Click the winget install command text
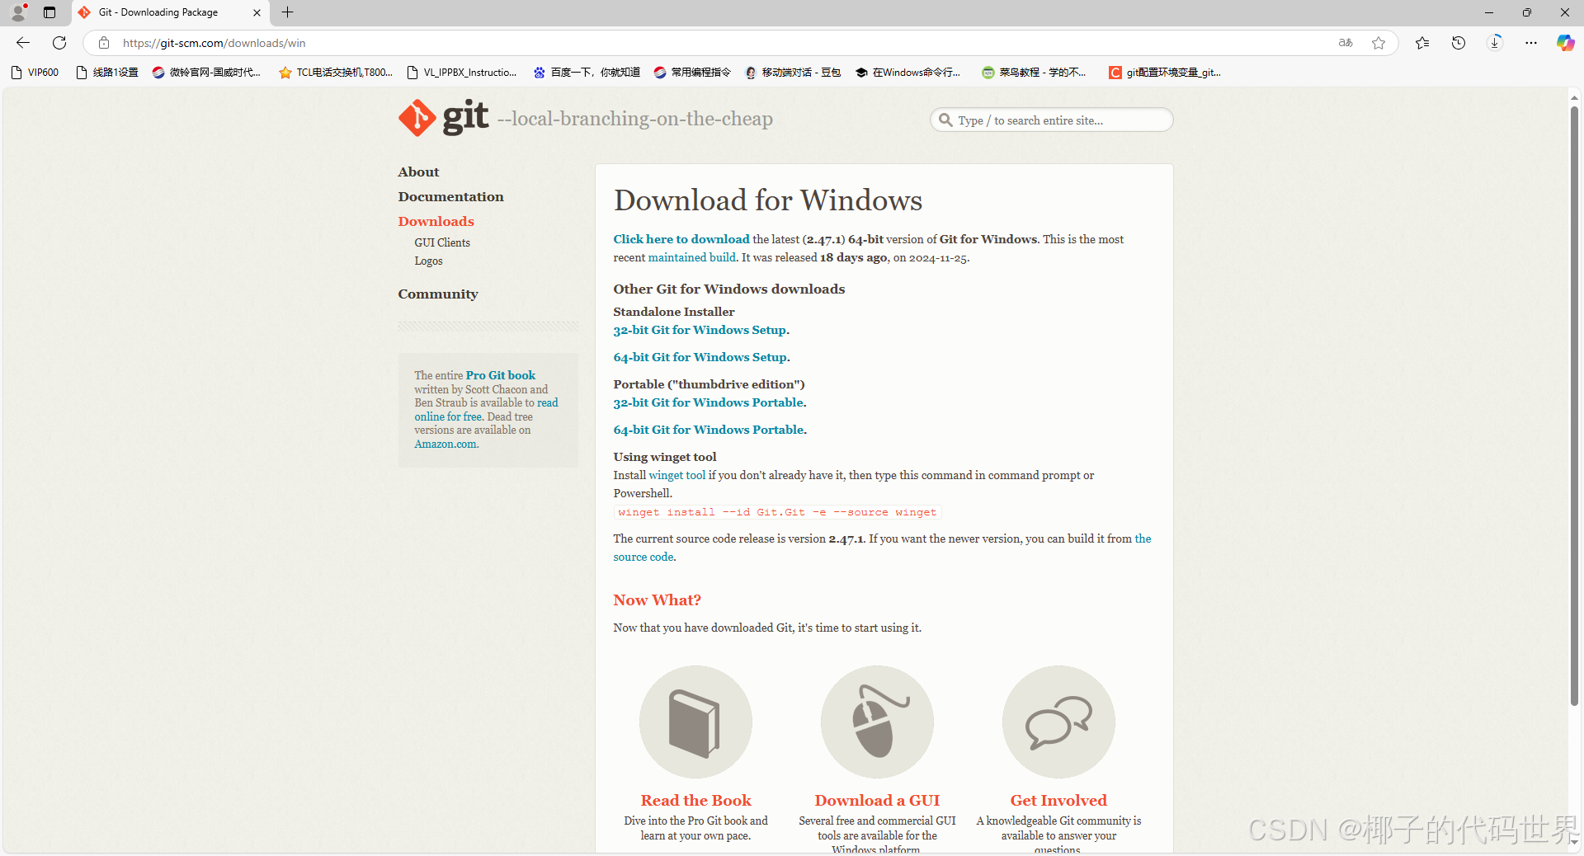The image size is (1584, 856). click(x=777, y=512)
